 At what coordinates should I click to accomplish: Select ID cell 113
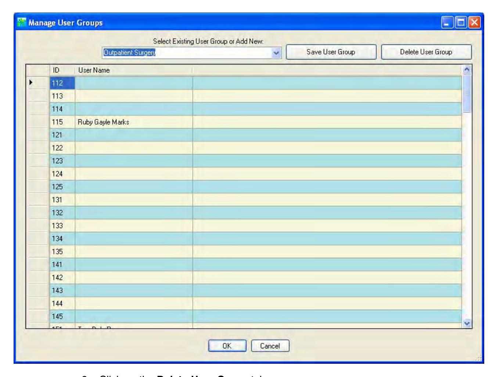click(62, 96)
